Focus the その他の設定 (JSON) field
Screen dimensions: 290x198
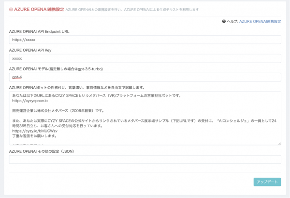145,159
